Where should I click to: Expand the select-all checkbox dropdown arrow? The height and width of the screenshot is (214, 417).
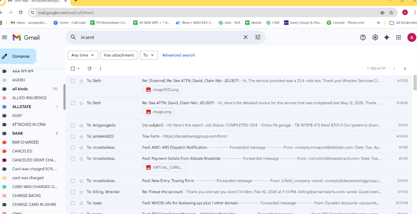(78, 68)
